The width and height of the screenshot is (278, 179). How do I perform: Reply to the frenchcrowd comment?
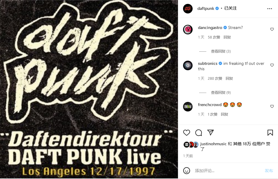coord(225,114)
